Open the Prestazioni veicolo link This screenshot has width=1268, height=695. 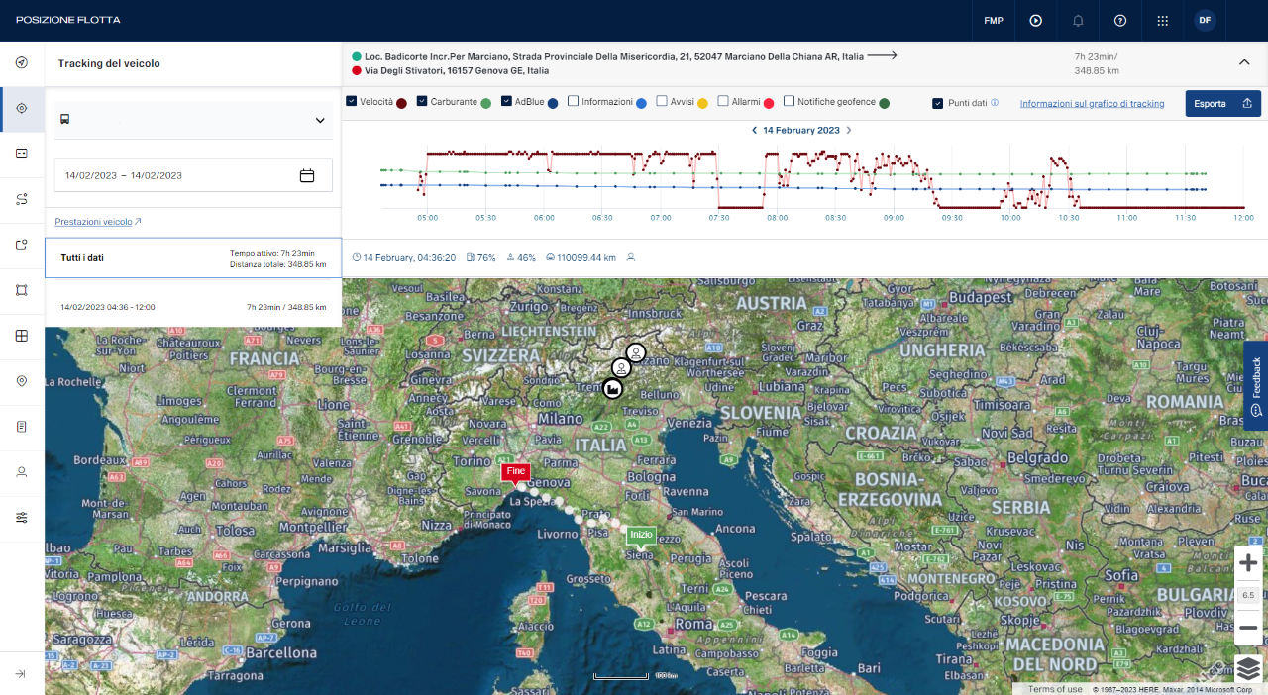[x=98, y=222]
